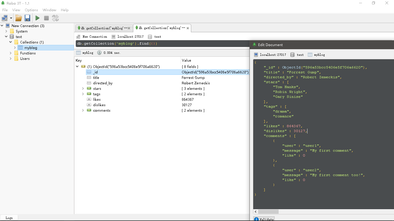Close the first getCollection tab
This screenshot has width=394, height=221.
click(129, 28)
